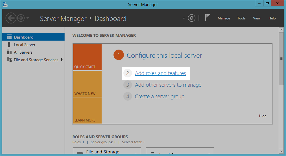The width and height of the screenshot is (286, 156).
Task: Open the Tools menu
Action: tap(241, 18)
